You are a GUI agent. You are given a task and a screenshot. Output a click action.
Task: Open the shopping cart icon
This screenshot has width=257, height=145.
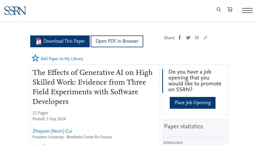coord(230,10)
